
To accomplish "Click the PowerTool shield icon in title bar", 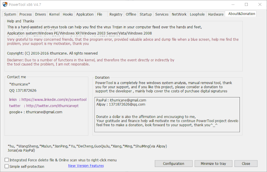I will pos(5,5).
